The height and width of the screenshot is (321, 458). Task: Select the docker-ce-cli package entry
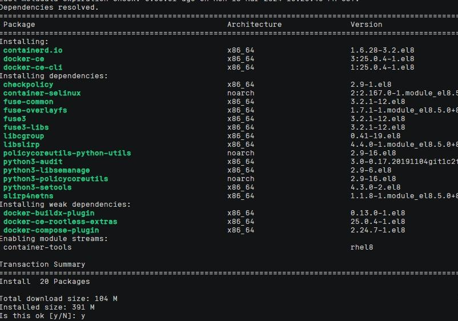(x=33, y=67)
